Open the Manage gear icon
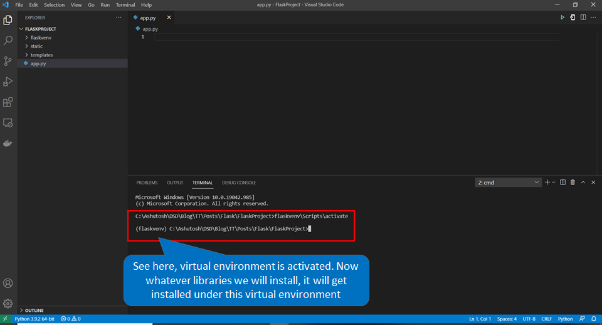This screenshot has height=325, width=602. tap(8, 304)
